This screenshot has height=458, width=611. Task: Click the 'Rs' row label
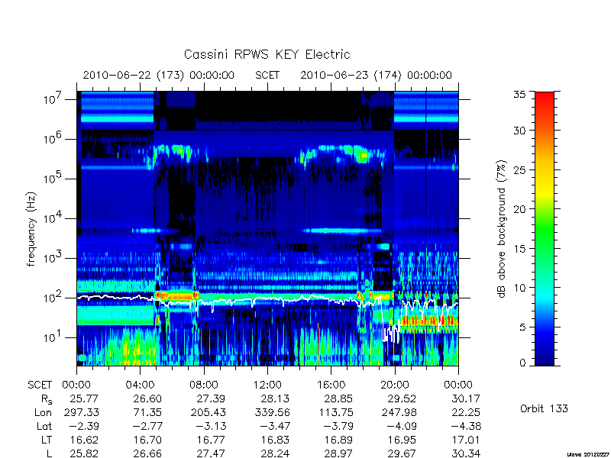pos(47,399)
